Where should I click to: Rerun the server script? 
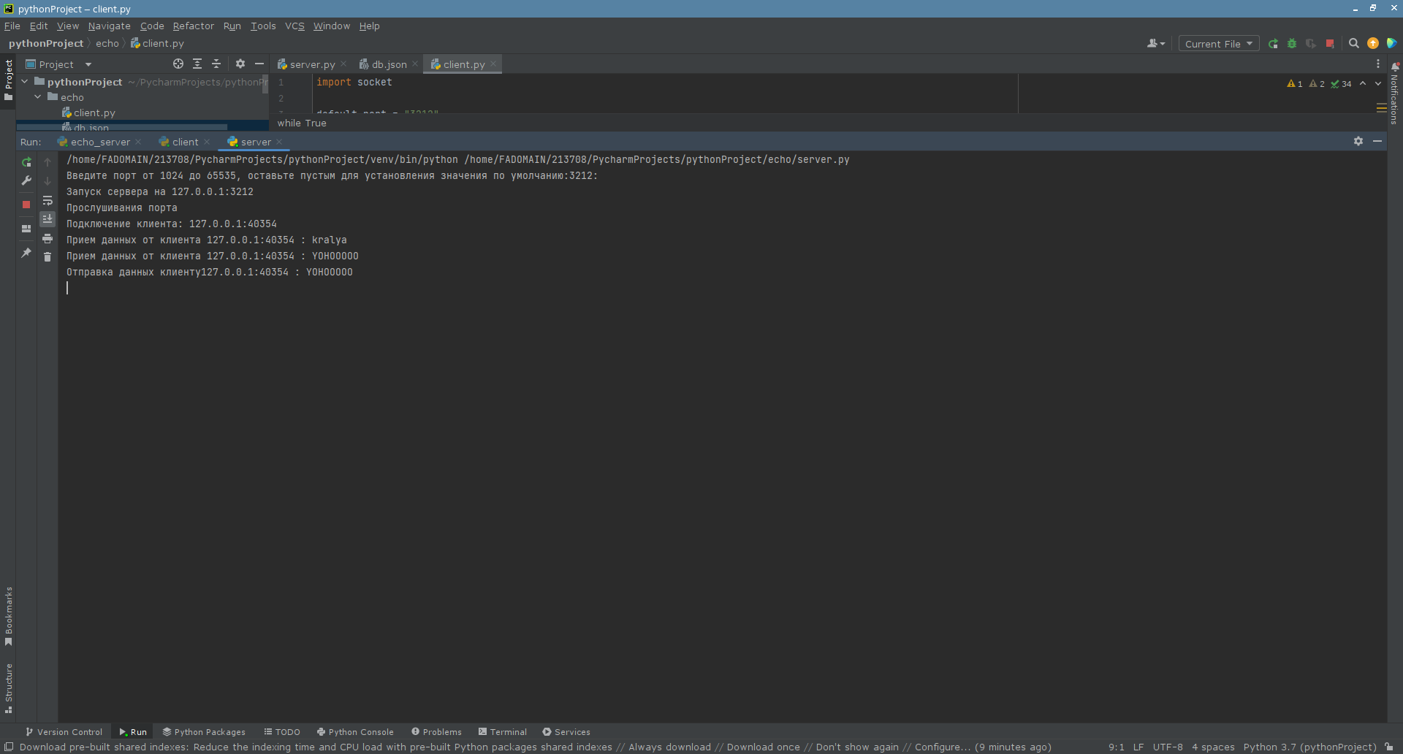[26, 162]
